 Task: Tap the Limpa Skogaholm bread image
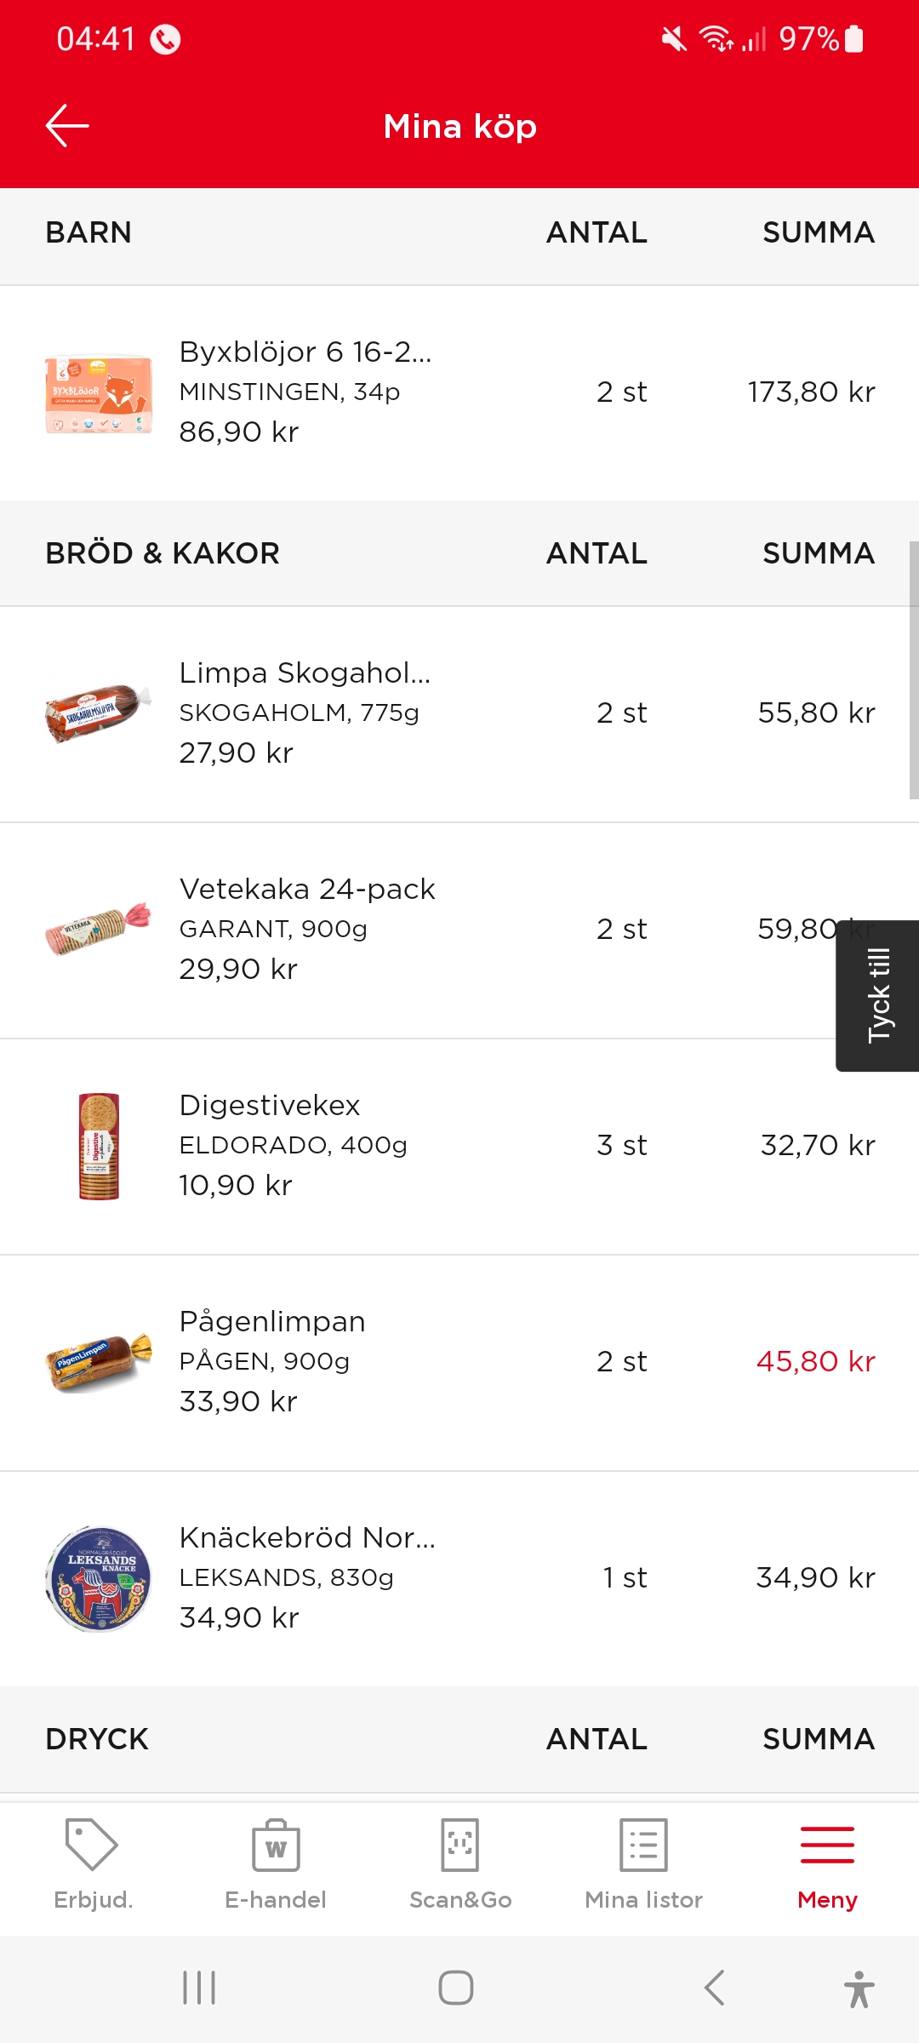(99, 713)
